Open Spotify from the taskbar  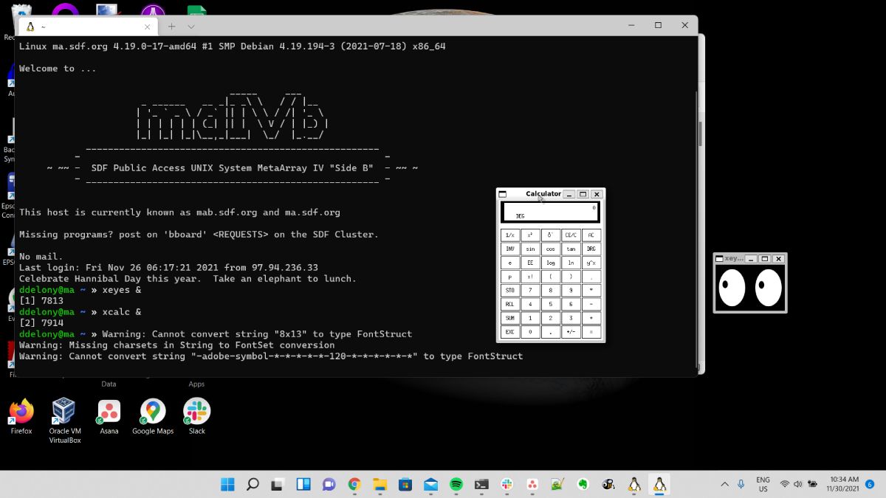pyautogui.click(x=456, y=485)
